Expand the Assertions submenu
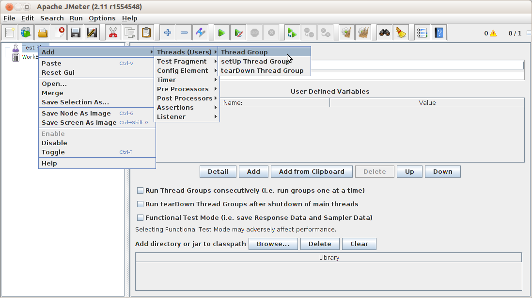The height and width of the screenshot is (298, 532). tap(187, 107)
